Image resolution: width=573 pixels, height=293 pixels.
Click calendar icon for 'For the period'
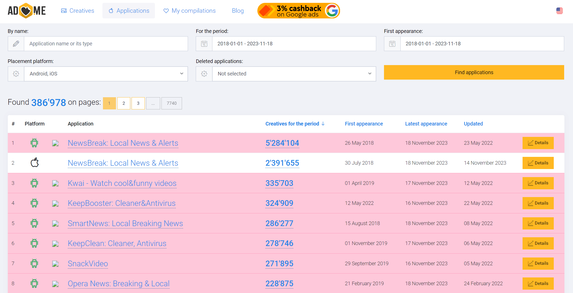coord(204,44)
